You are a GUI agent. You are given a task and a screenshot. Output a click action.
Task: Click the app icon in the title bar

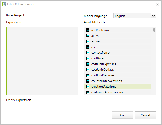pos(4,4)
